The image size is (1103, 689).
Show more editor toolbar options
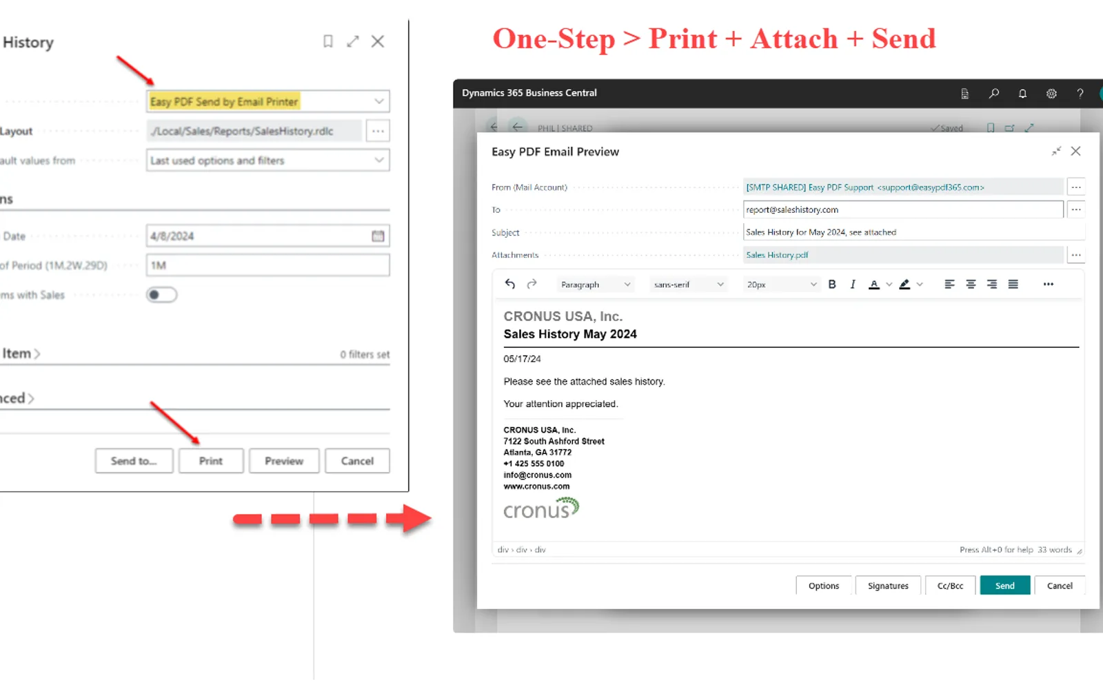tap(1048, 284)
